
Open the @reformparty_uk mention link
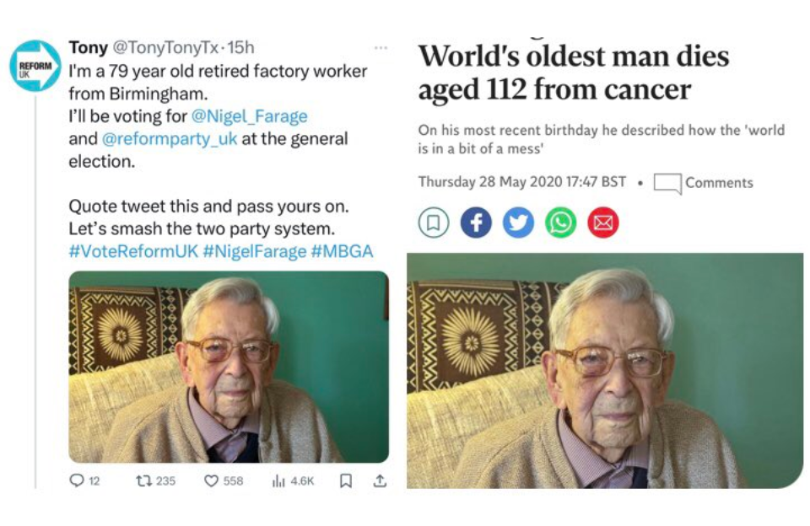[170, 139]
